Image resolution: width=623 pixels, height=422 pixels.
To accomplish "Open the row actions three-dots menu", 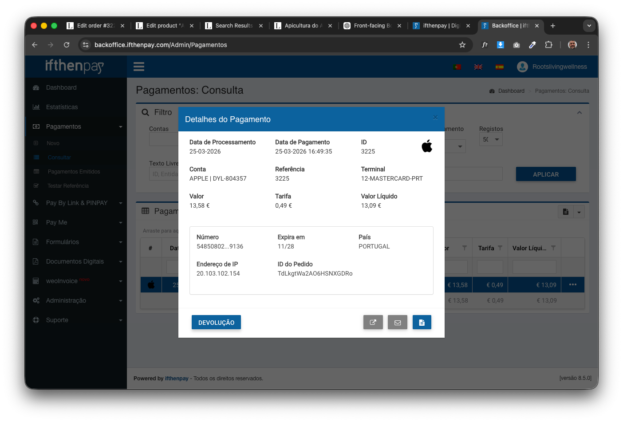I will (573, 285).
